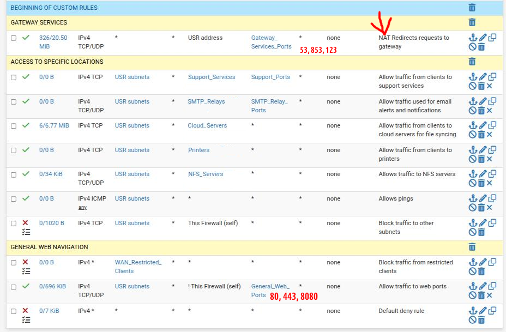The width and height of the screenshot is (506, 332).
Task: Copy the Allow traffic to printers rule
Action: [492, 150]
